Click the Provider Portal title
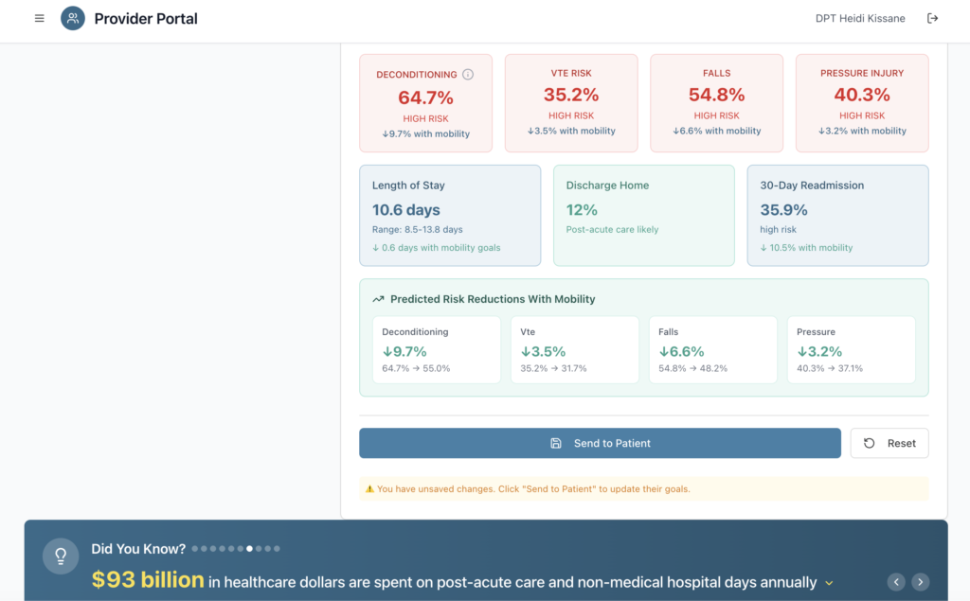The width and height of the screenshot is (970, 601). [x=146, y=18]
